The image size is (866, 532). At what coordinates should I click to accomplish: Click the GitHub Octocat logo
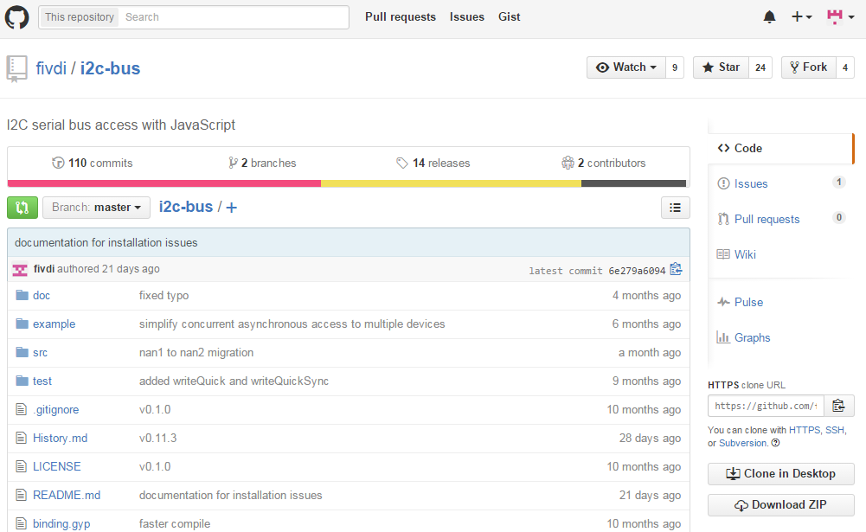17,17
